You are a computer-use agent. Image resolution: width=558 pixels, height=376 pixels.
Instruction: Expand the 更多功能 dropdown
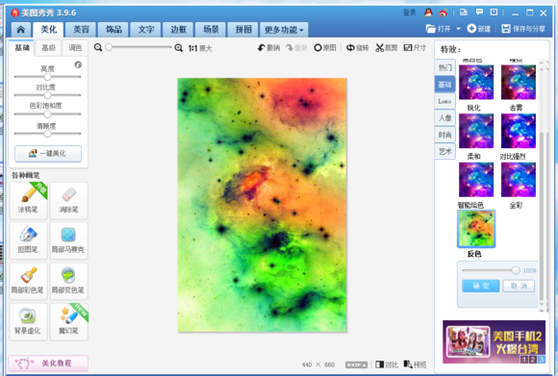coord(284,30)
